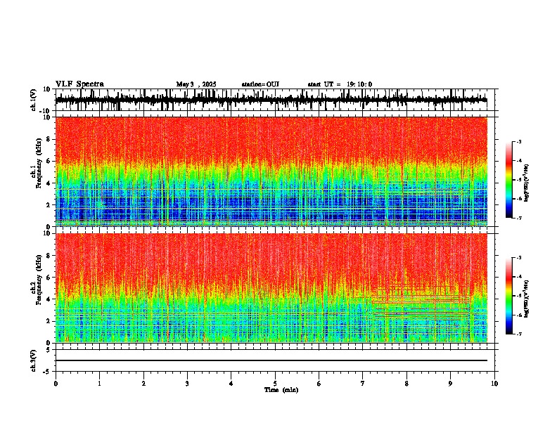Click the "-3" label on ch.2 colorbar
The width and height of the screenshot is (557, 430).
518,258
